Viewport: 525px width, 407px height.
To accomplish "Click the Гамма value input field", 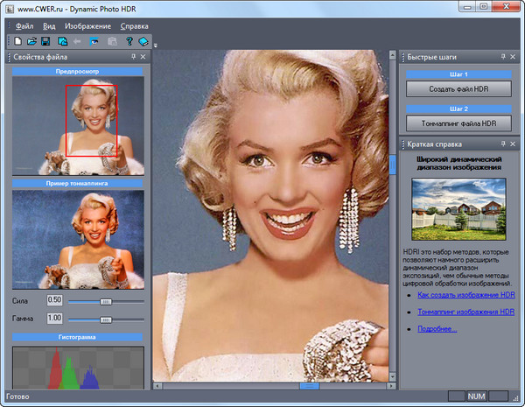I will 54,318.
